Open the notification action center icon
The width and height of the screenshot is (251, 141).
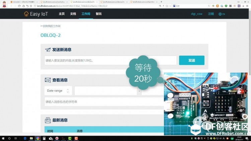247,138
